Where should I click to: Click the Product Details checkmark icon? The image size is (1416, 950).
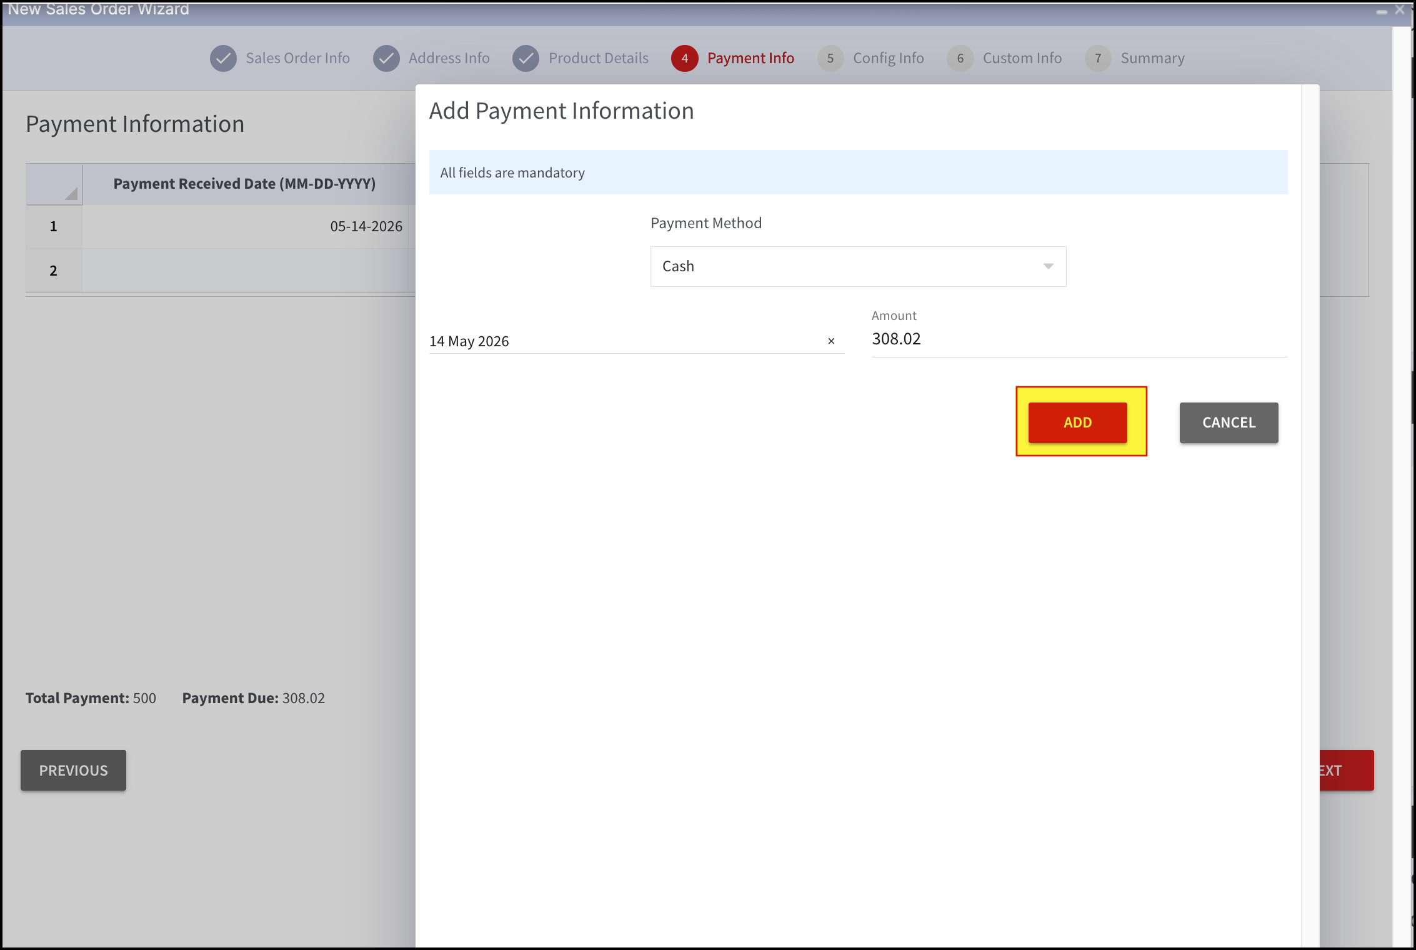526,58
